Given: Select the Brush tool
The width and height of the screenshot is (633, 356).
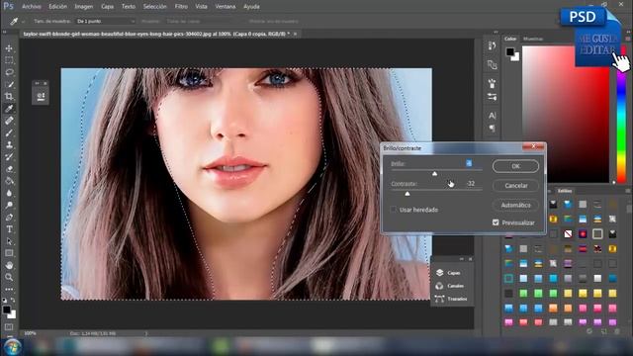Looking at the screenshot, I should coord(9,133).
